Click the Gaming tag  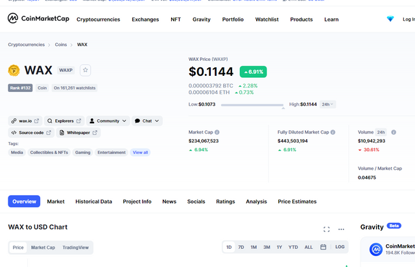(x=82, y=152)
